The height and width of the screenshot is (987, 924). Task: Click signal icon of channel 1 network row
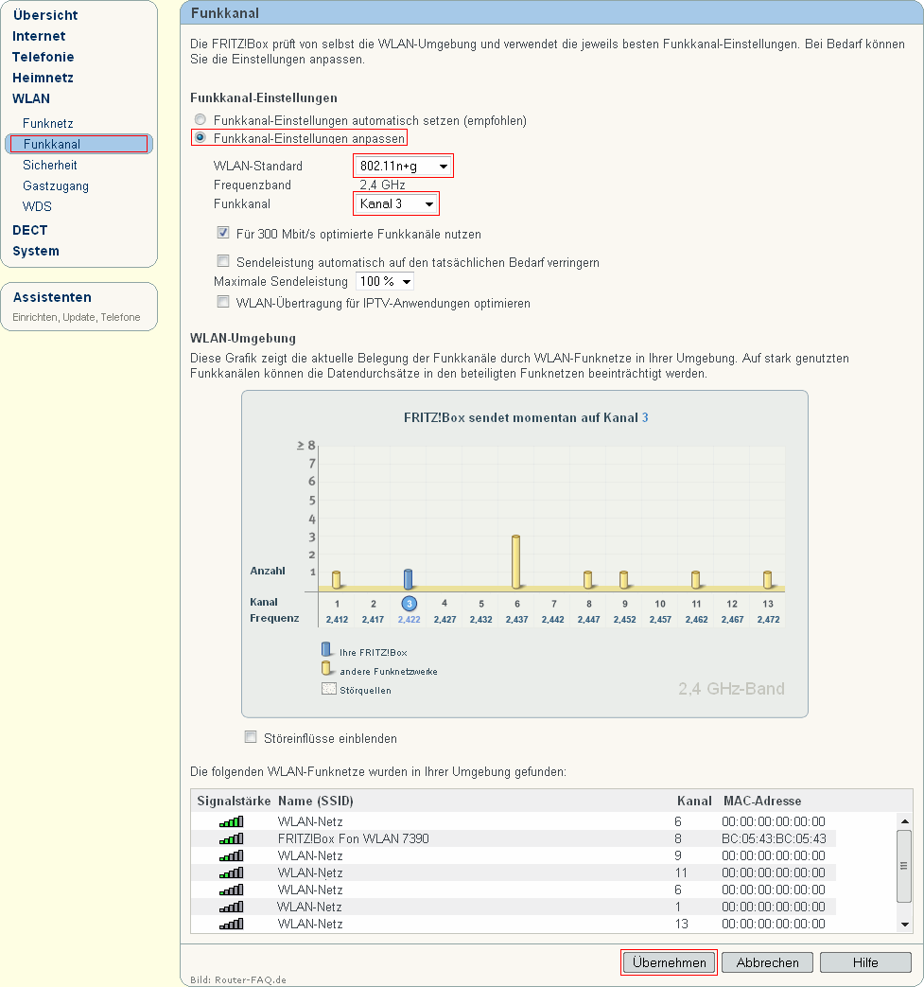click(x=232, y=907)
